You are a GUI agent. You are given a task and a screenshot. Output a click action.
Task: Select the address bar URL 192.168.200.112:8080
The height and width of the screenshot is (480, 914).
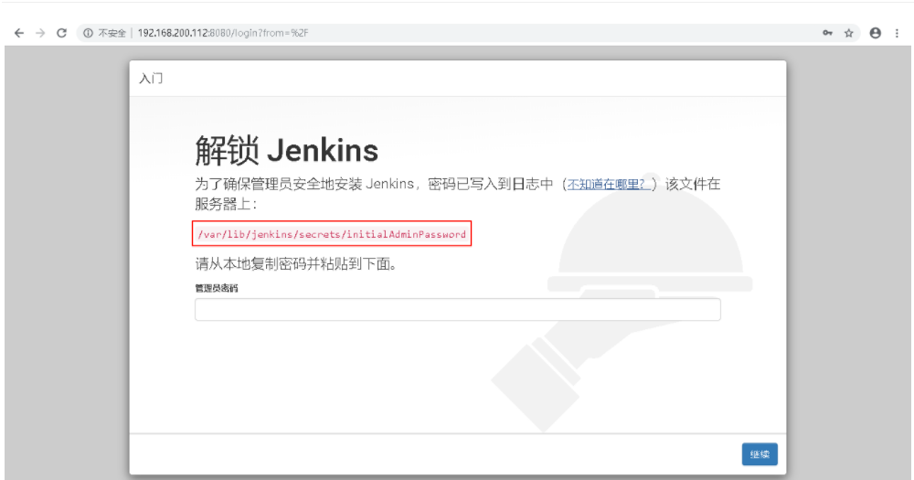click(223, 33)
